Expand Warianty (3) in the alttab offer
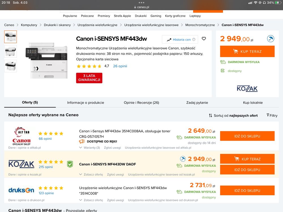 click(89, 148)
